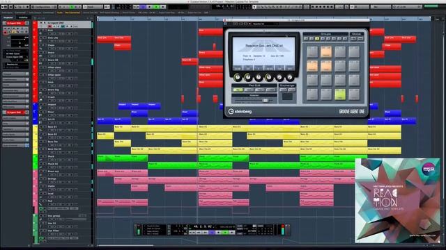Image resolution: width=446 pixels, height=250 pixels.
Task: Switch to the Inspector tab
Action: click(x=8, y=17)
